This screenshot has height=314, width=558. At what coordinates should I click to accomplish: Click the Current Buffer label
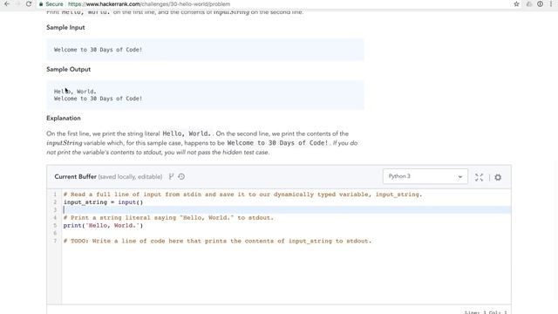(76, 176)
